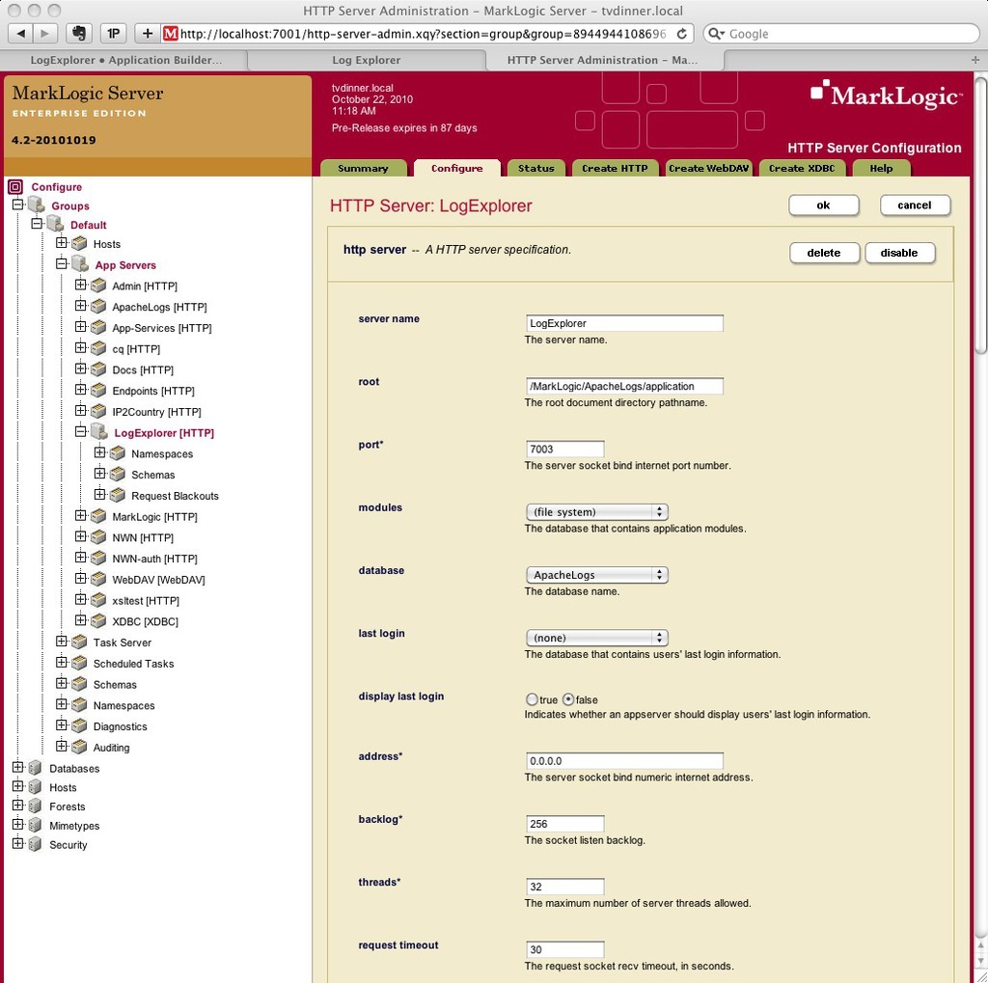Click the App Servers icon in the tree
Image resolution: width=988 pixels, height=983 pixels.
click(x=80, y=264)
